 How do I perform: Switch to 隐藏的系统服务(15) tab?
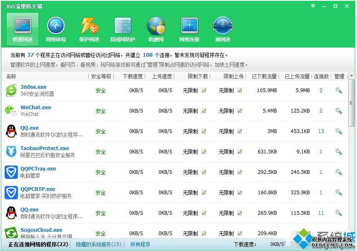(x=98, y=244)
